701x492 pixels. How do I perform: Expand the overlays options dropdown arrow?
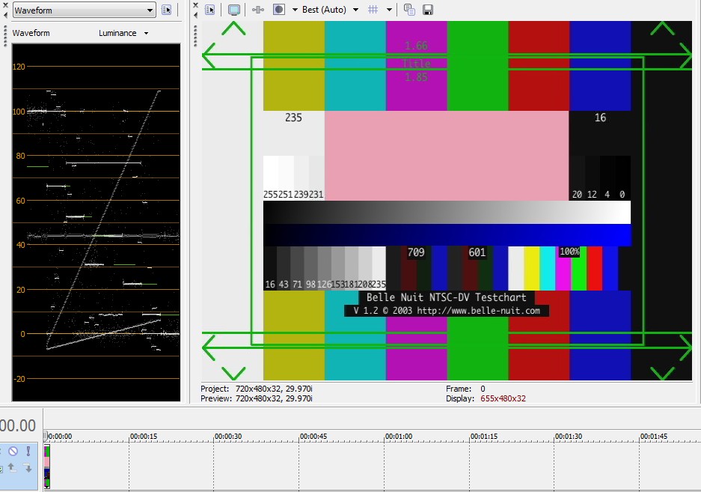pyautogui.click(x=389, y=10)
